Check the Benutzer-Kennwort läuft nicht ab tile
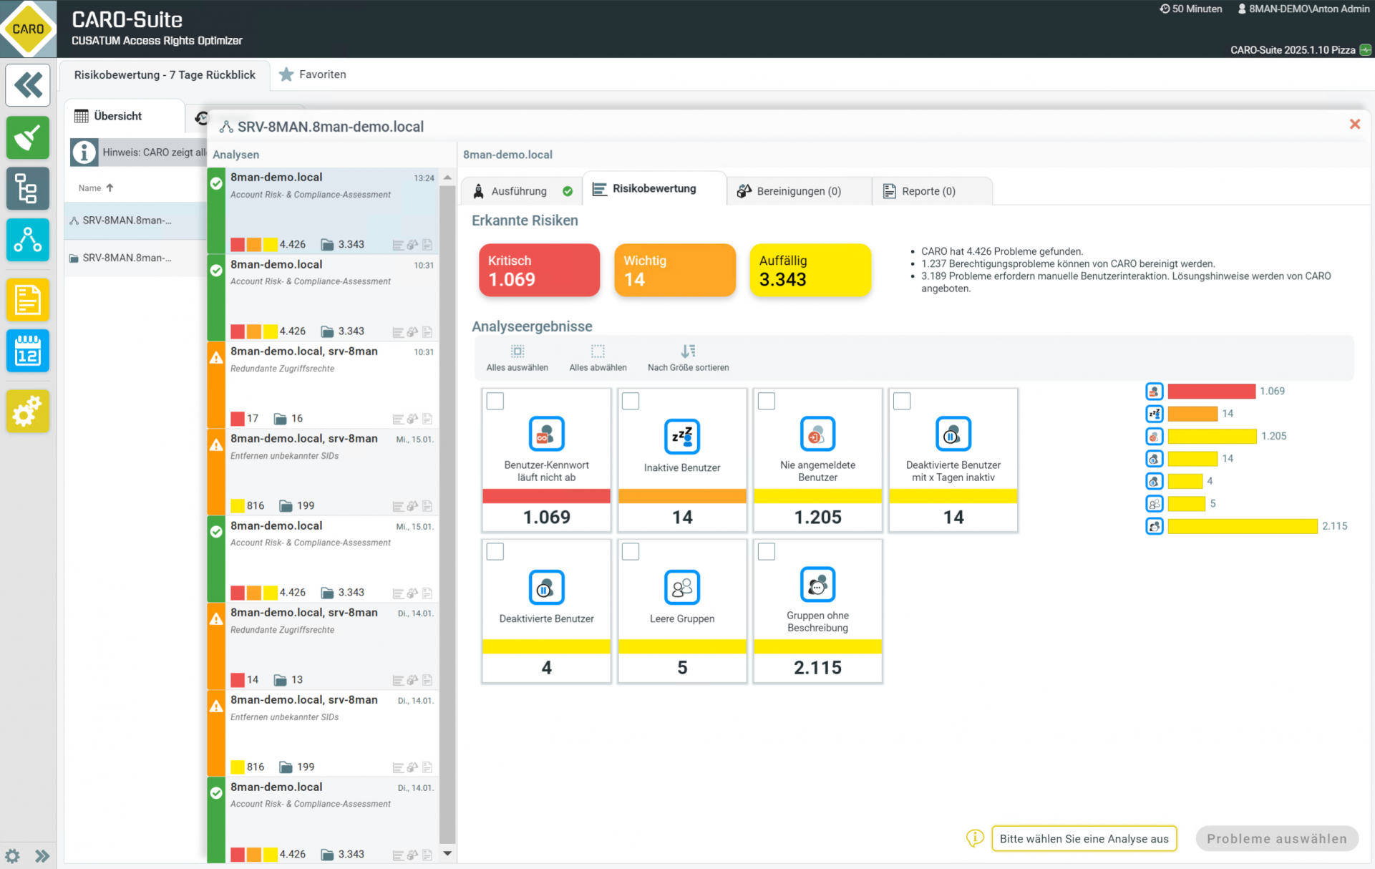1375x869 pixels. tap(495, 401)
